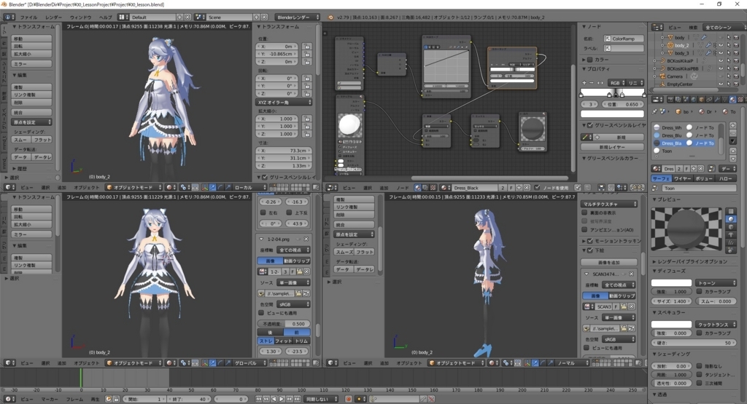Click 新規レイヤー grease pencil button
This screenshot has width=747, height=404.
612,147
